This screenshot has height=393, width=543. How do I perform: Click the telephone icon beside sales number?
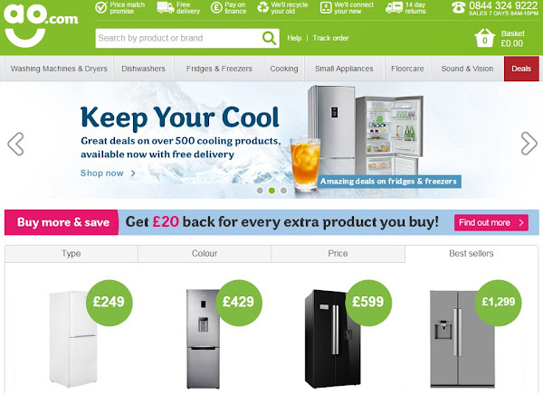pyautogui.click(x=459, y=7)
